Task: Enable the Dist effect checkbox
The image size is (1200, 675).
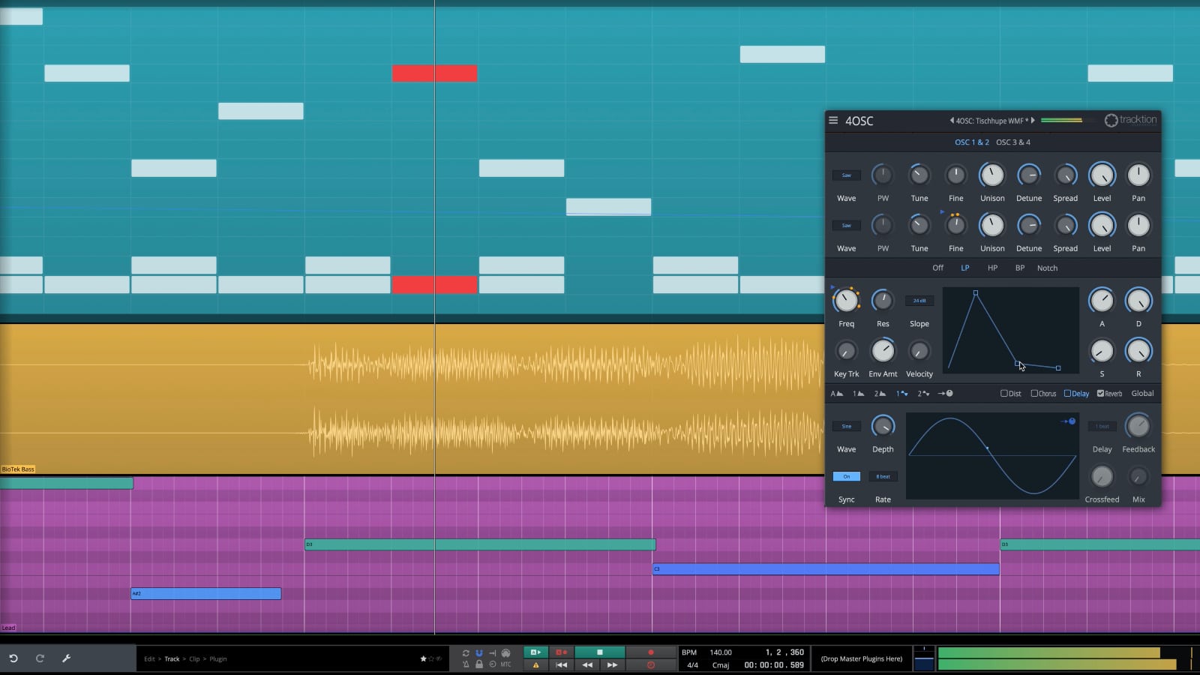Action: [x=1003, y=393]
